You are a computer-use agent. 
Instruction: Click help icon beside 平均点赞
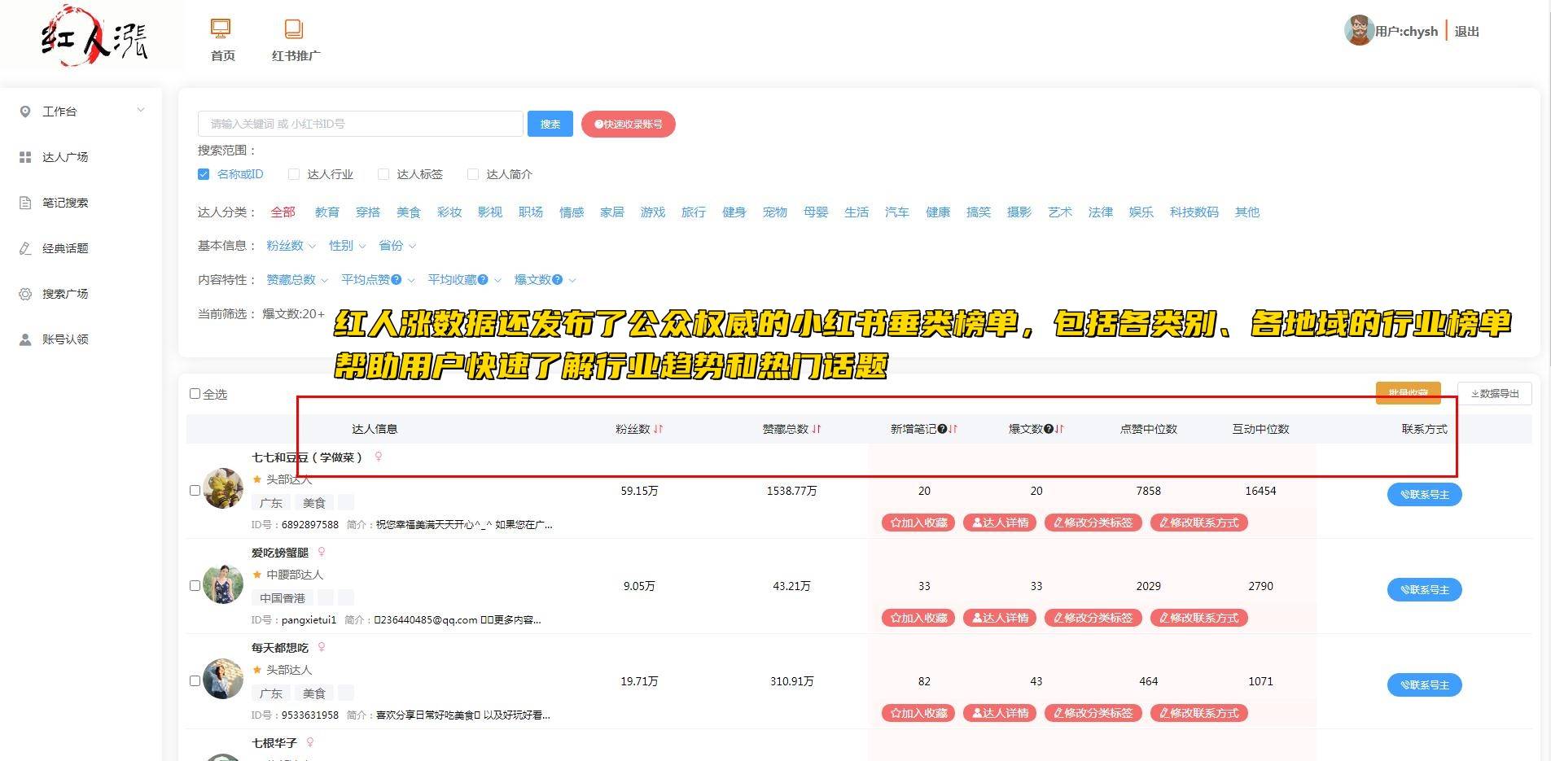[397, 280]
